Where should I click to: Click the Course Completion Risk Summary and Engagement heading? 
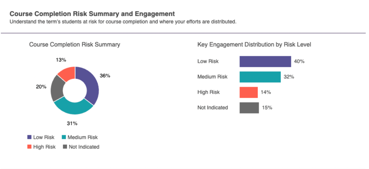pos(92,14)
